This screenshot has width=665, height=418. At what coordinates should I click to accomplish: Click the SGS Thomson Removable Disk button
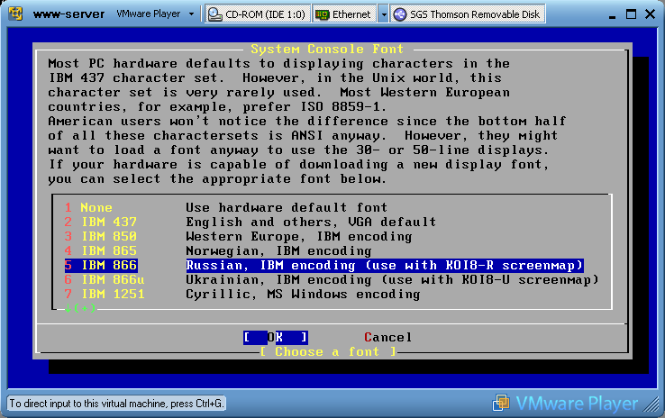[x=468, y=14]
